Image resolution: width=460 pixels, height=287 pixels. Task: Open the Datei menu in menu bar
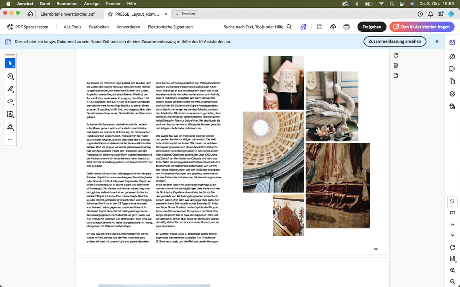(x=45, y=3)
